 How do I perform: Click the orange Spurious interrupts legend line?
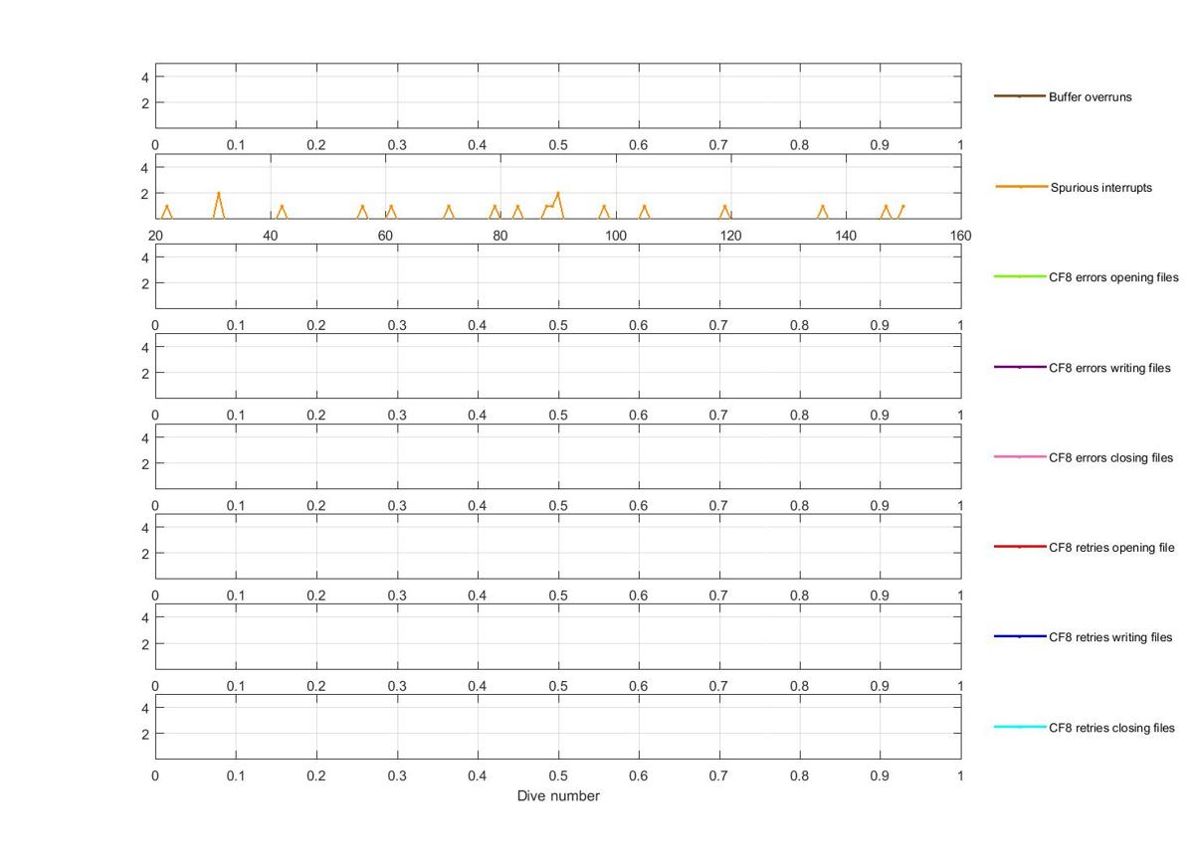[x=1022, y=187]
